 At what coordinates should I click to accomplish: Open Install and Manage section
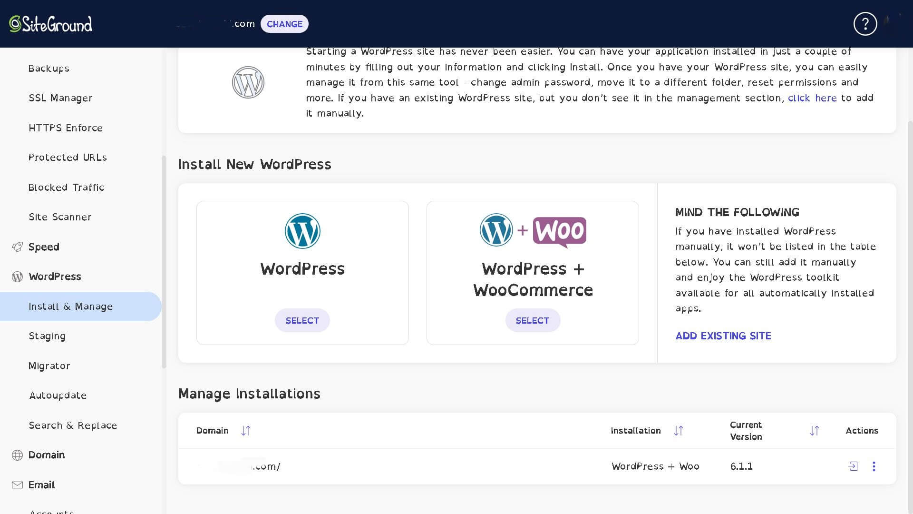(x=70, y=306)
